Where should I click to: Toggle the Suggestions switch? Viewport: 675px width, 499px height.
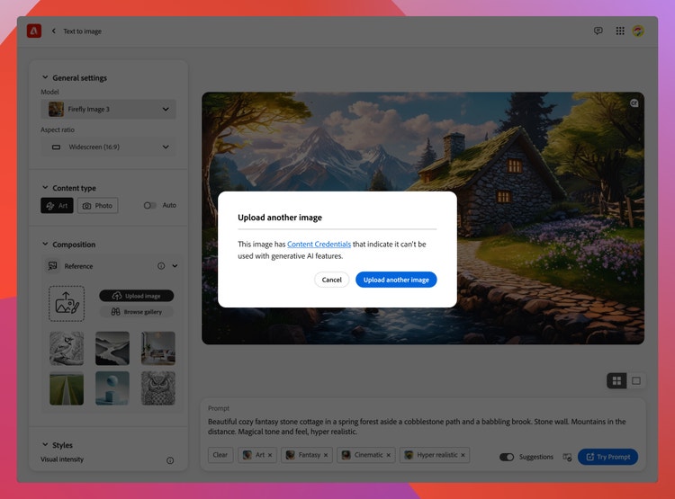pyautogui.click(x=507, y=457)
